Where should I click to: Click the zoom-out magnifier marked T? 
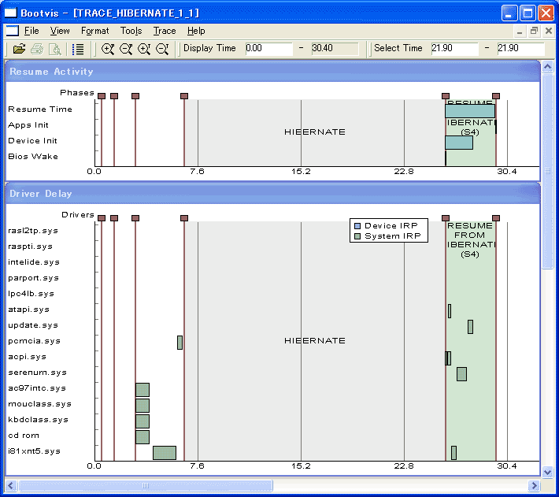pyautogui.click(x=162, y=49)
